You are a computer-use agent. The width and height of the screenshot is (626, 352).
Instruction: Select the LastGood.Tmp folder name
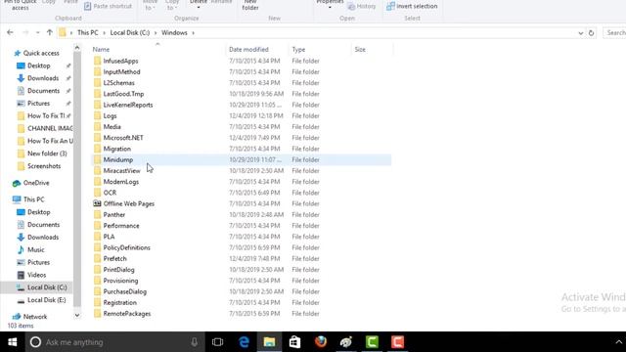pos(123,94)
